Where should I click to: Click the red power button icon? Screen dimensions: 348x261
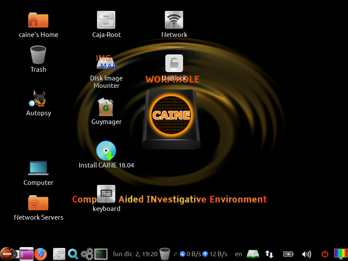pyautogui.click(x=325, y=254)
